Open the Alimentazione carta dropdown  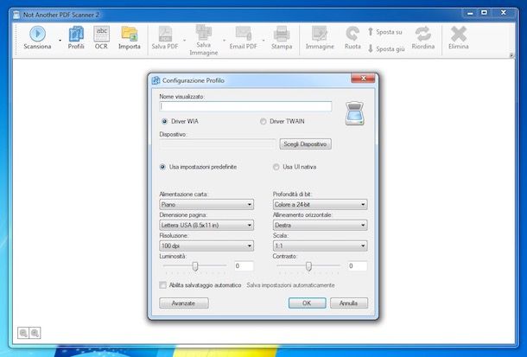(206, 204)
